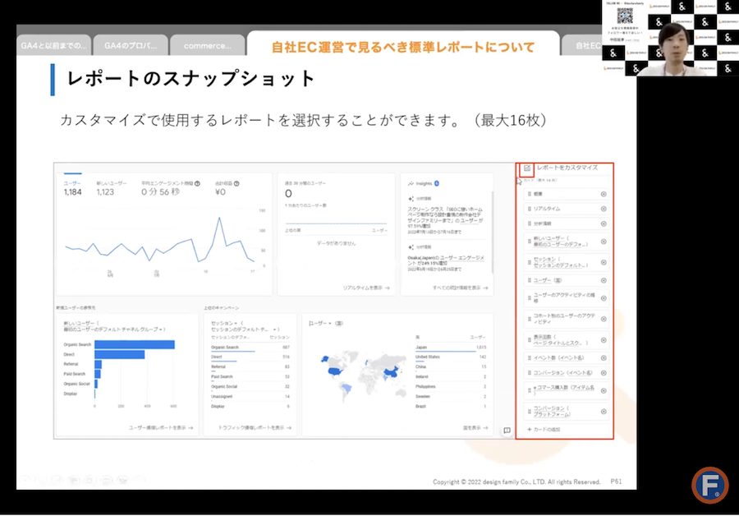This screenshot has height=516, width=739.
Task: Click the カードの追加 button
Action: (x=544, y=430)
